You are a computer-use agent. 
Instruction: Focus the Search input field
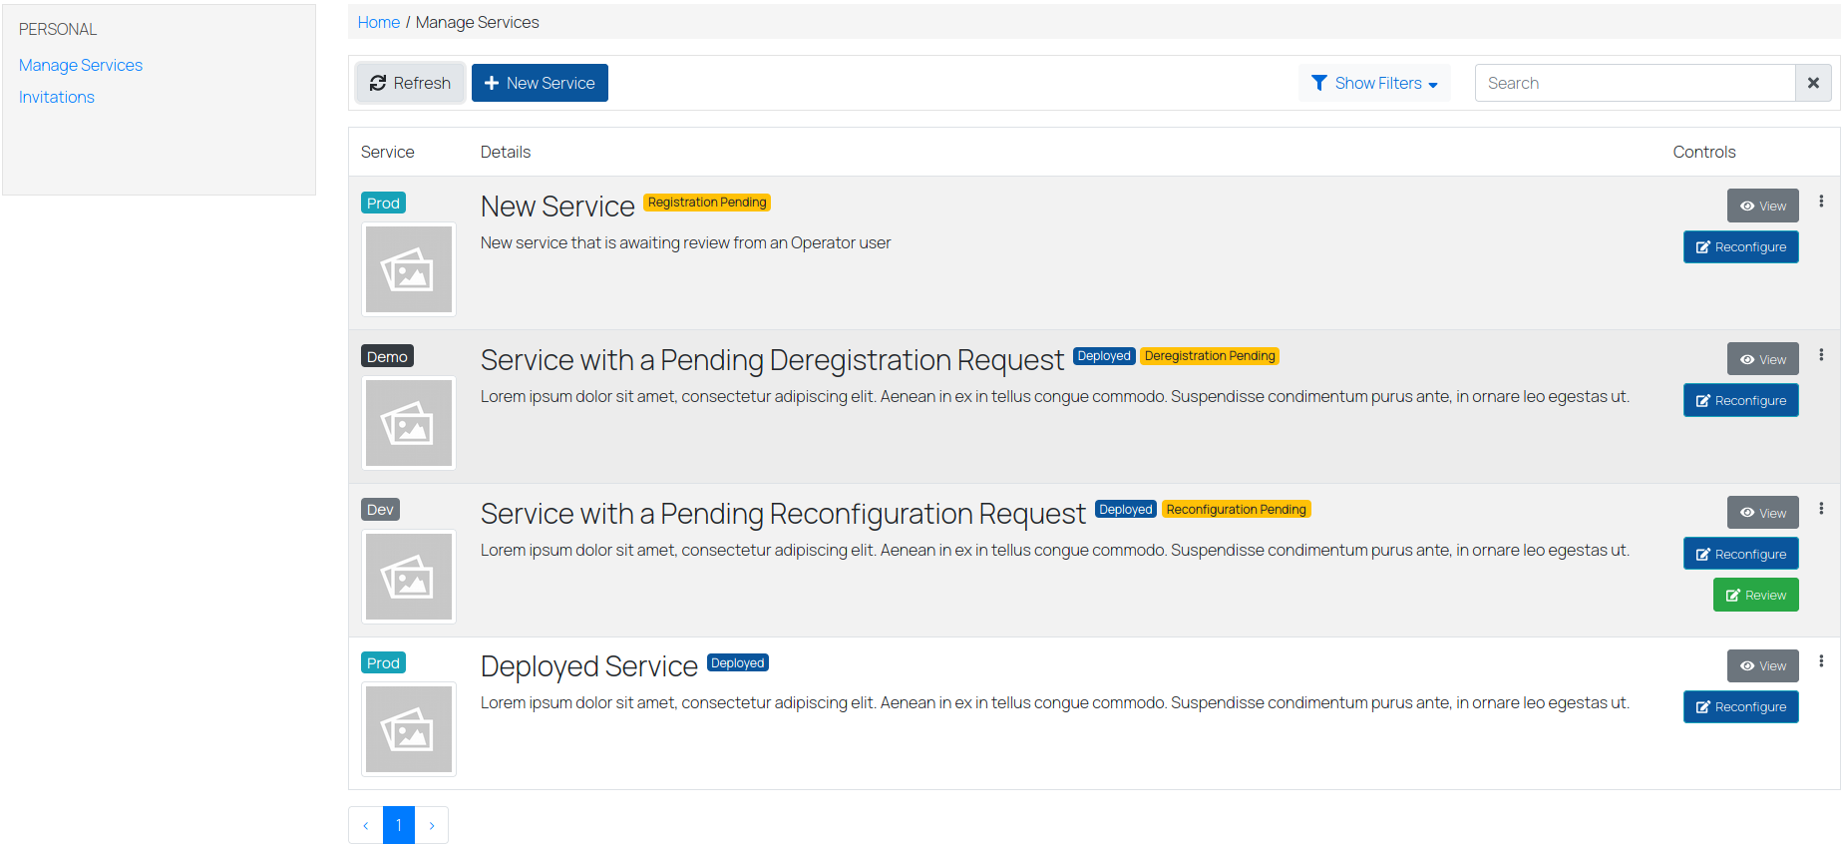coord(1635,83)
